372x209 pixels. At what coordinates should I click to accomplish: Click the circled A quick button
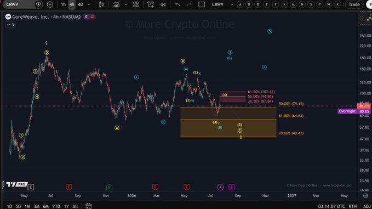click(240, 4)
